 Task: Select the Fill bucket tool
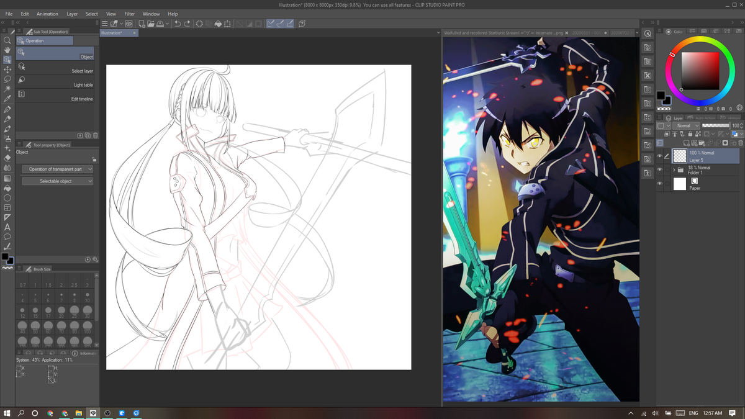[7, 188]
